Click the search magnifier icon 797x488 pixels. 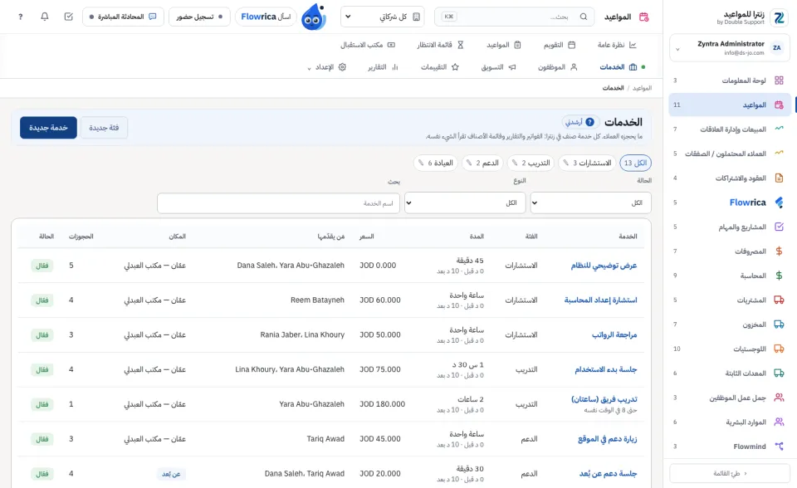(584, 17)
